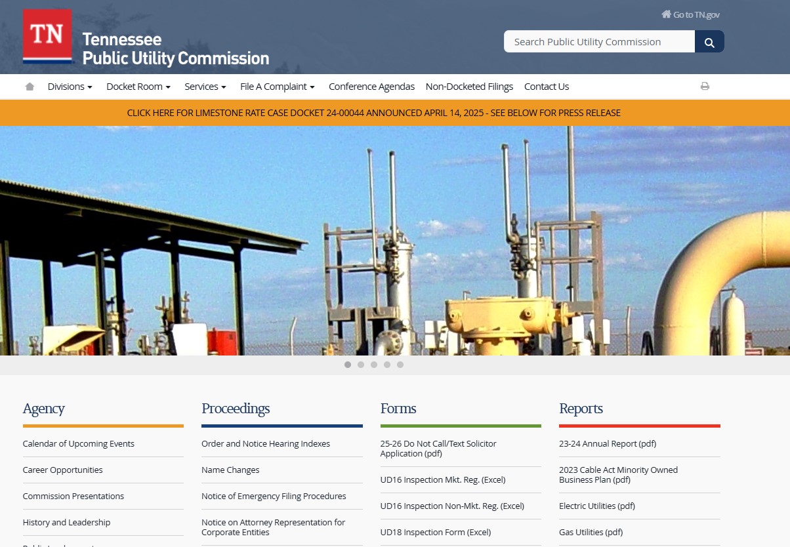Viewport: 790px width, 547px height.
Task: Open Gas Utilities pdf report
Action: point(591,533)
